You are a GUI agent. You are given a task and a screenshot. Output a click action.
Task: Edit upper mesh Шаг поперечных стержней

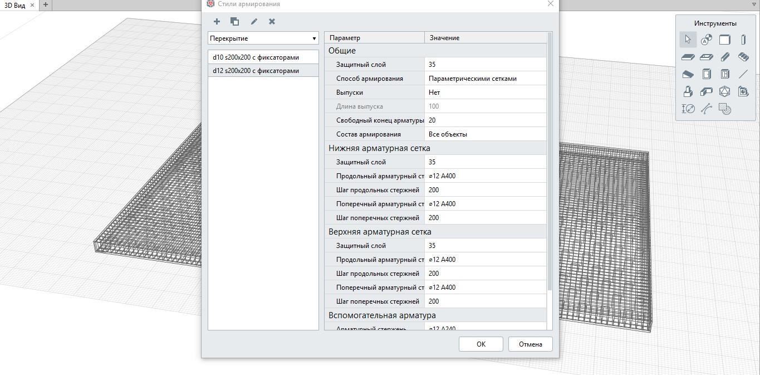pos(486,301)
